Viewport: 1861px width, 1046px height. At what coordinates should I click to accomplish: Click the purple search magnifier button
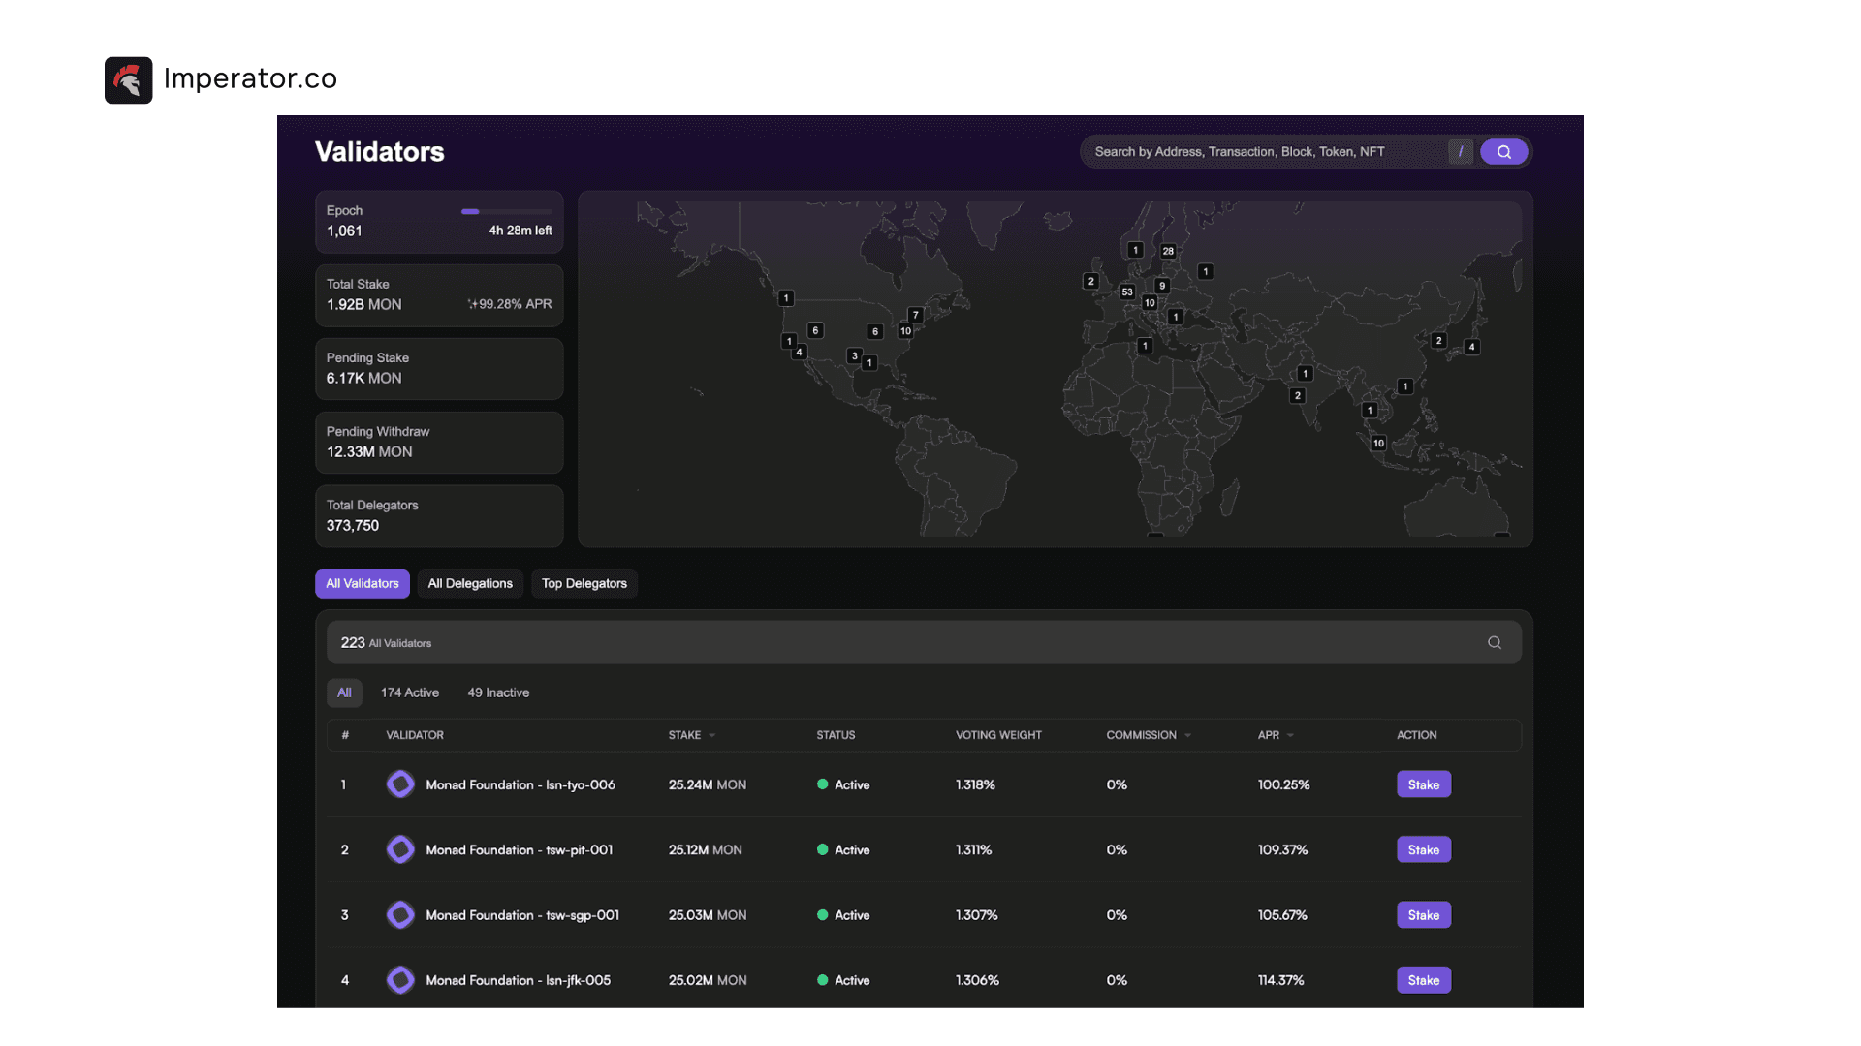[1503, 152]
